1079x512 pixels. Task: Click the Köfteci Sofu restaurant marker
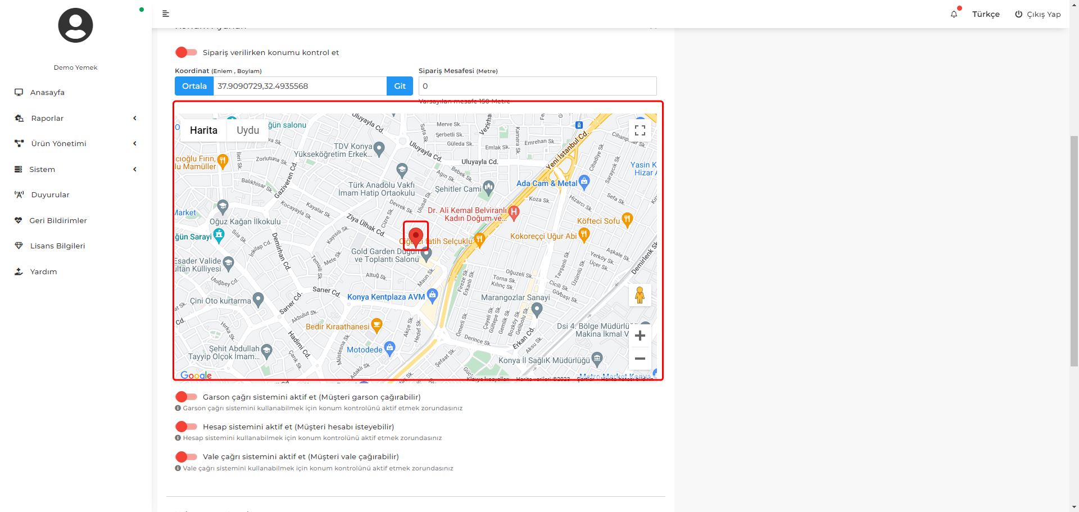[627, 220]
